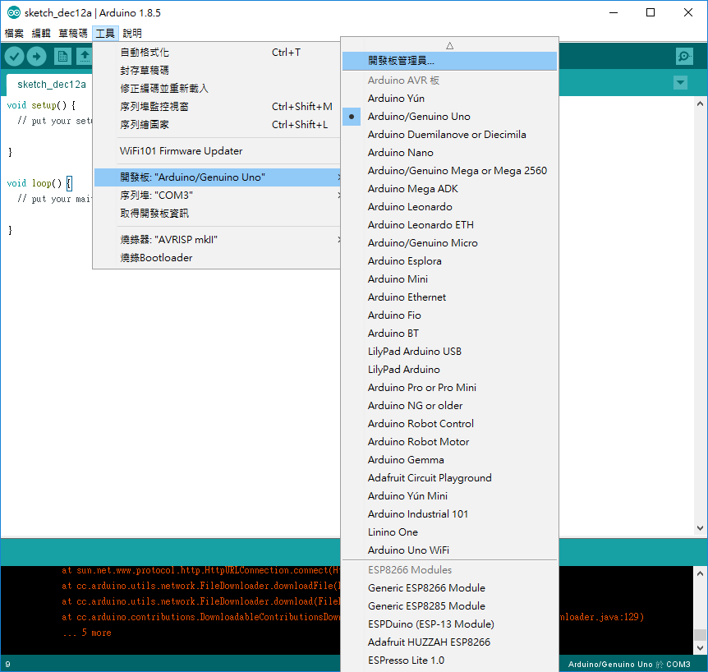Select Arduino Robot Control board
This screenshot has height=672, width=708.
click(450, 424)
